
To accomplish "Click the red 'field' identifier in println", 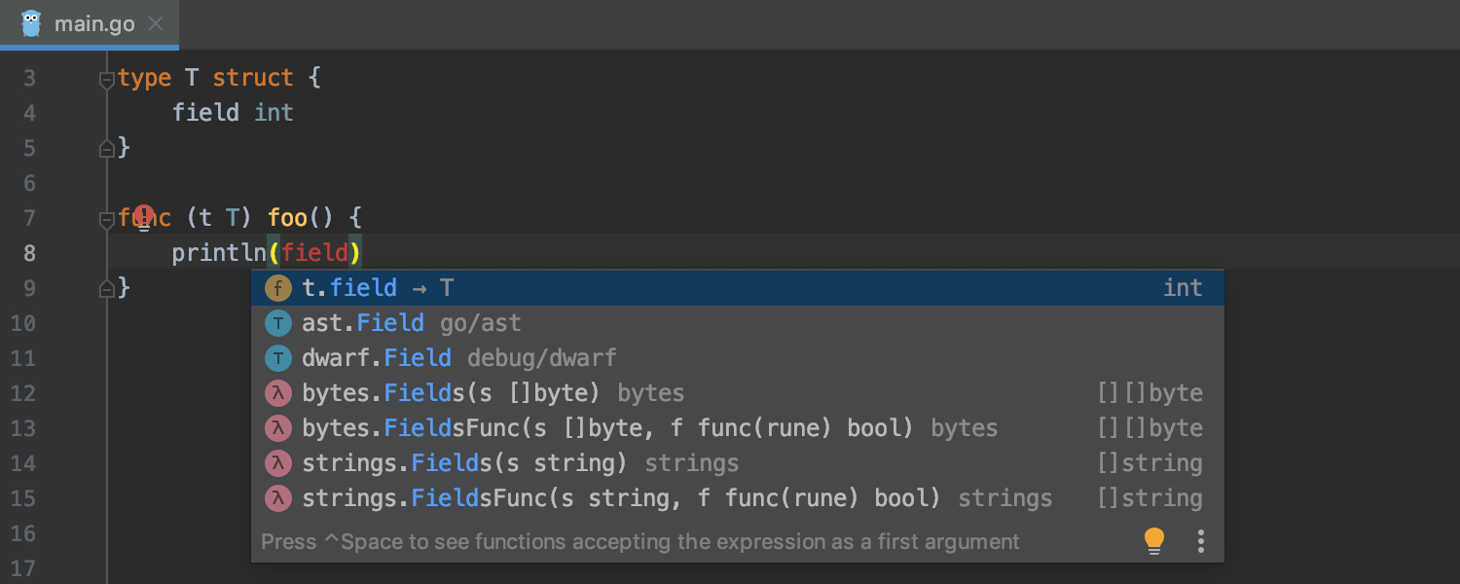I will click(315, 253).
